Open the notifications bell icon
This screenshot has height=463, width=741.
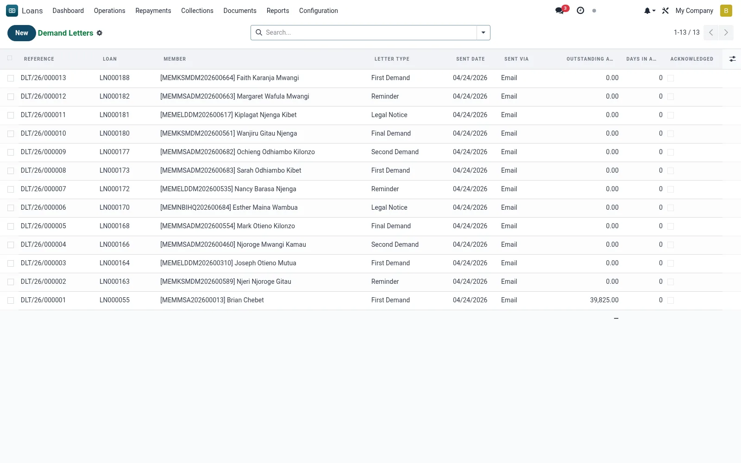click(649, 11)
